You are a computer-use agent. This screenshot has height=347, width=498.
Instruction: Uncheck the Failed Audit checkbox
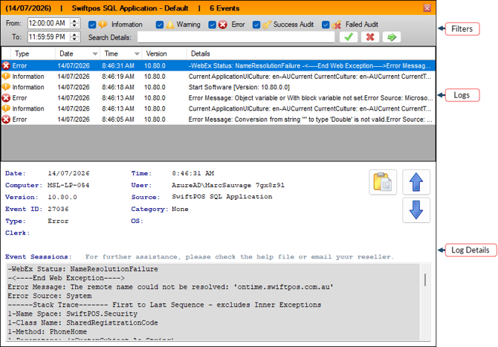pyautogui.click(x=326, y=25)
